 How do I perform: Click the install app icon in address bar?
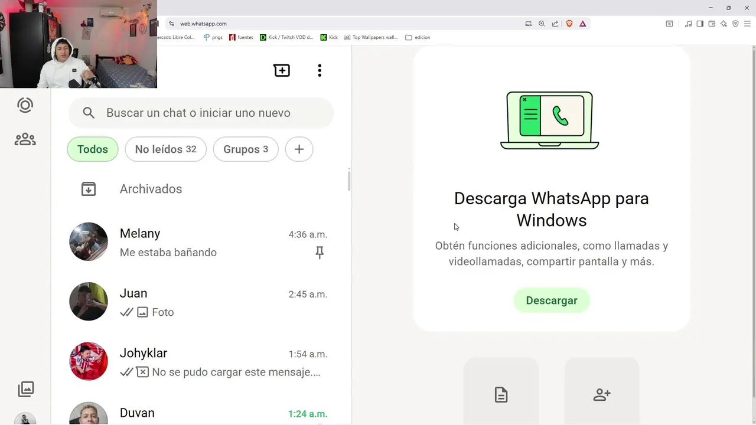coord(529,24)
